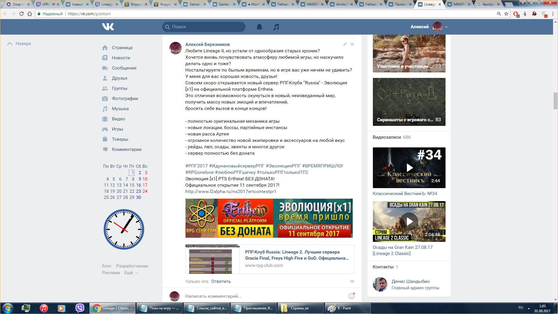Click the Блог footer link
This screenshot has height=314, width=558.
107,266
